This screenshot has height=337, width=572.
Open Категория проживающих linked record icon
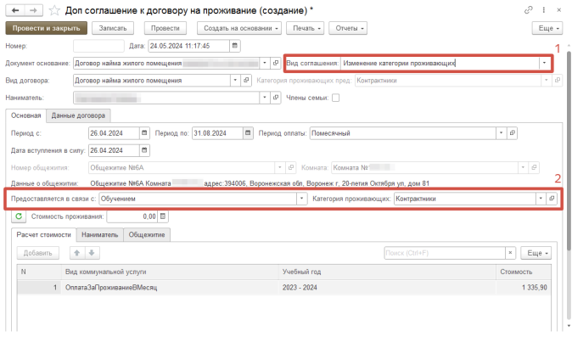click(552, 199)
